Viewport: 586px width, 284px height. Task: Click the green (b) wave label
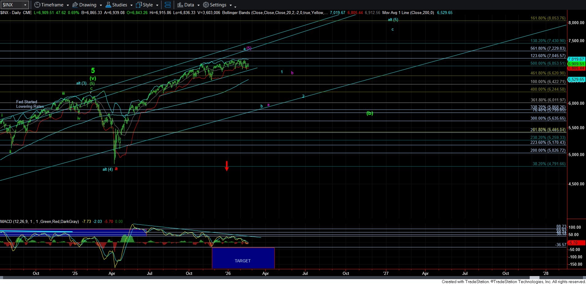[370, 113]
